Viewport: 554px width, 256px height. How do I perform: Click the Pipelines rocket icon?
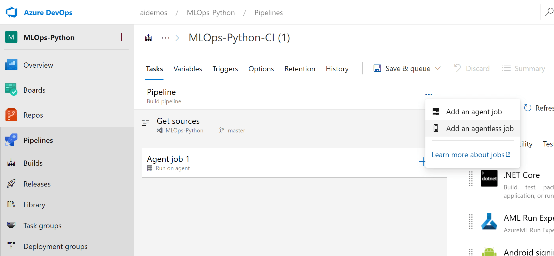(x=11, y=140)
